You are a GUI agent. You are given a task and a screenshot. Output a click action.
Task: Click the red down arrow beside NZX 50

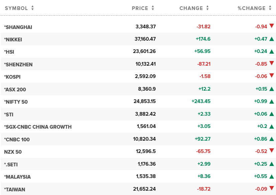tap(271, 151)
